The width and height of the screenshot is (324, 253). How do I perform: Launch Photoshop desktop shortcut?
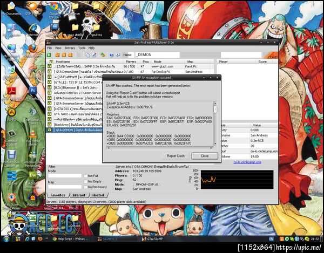coord(32,93)
